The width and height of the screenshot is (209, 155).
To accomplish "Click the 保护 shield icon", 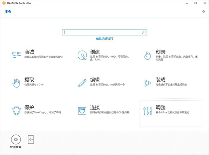I will tap(16, 111).
